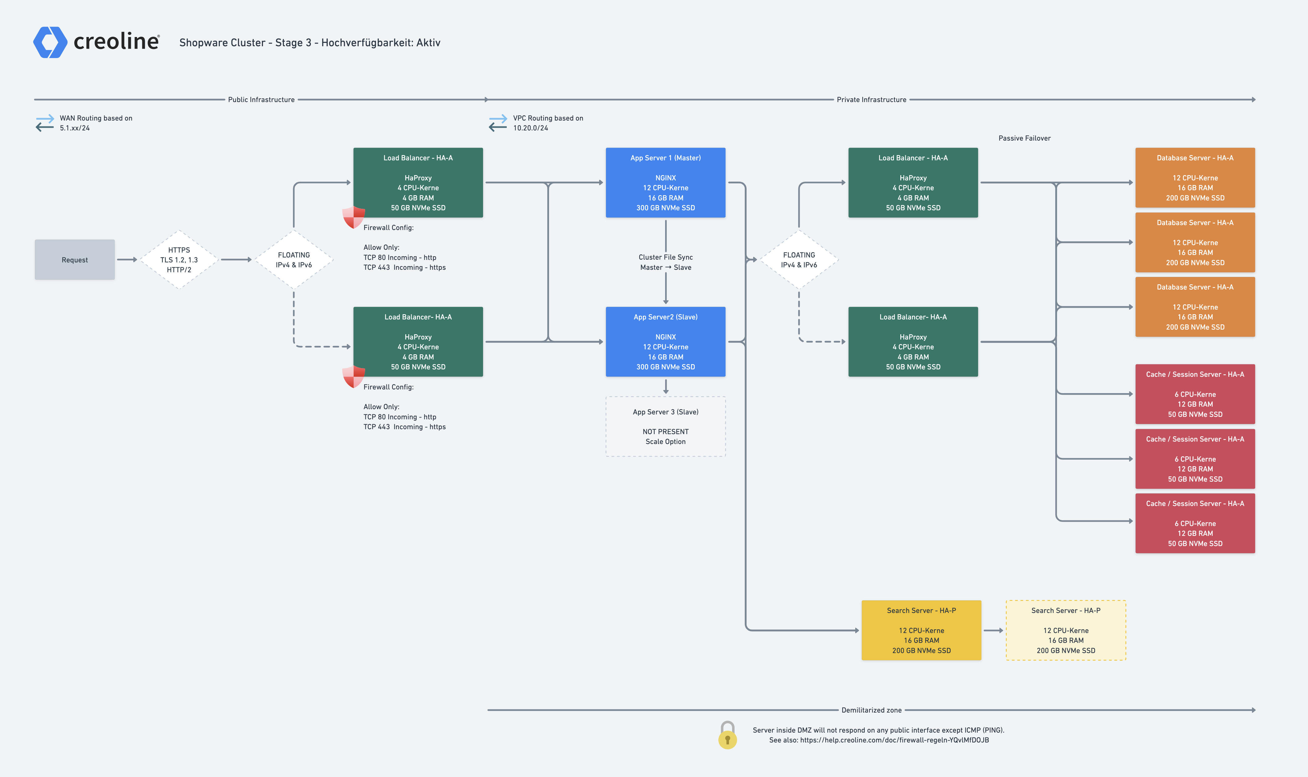Select the bottommost Cache / Session Server box
Screen dimensions: 1308x777
pyautogui.click(x=1195, y=523)
